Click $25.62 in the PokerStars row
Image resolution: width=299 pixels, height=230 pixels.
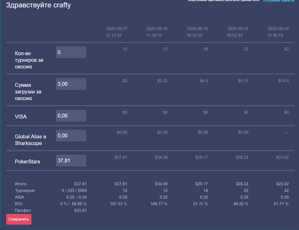(x=282, y=157)
